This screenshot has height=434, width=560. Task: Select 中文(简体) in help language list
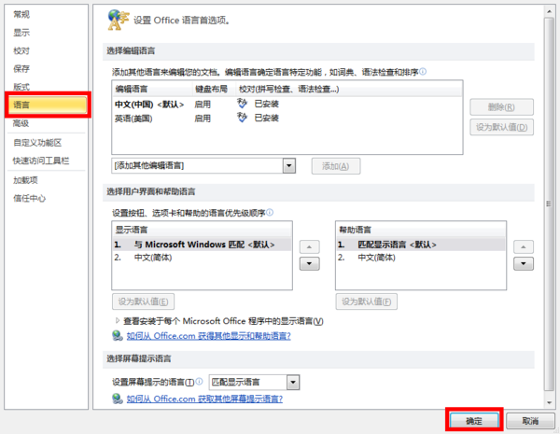(x=421, y=258)
